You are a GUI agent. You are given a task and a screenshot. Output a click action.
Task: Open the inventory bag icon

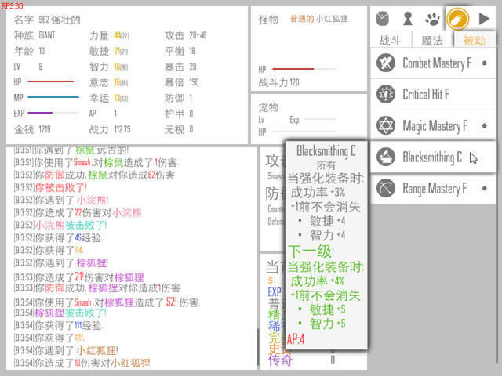pos(383,18)
